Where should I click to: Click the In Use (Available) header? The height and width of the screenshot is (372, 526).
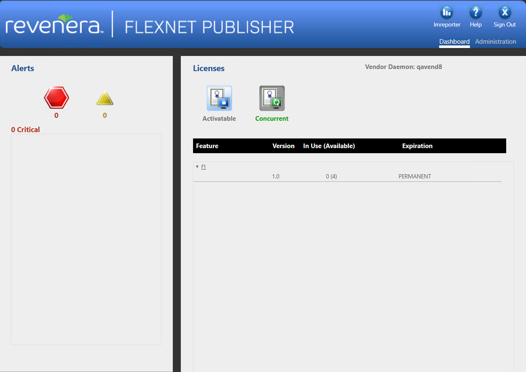329,146
